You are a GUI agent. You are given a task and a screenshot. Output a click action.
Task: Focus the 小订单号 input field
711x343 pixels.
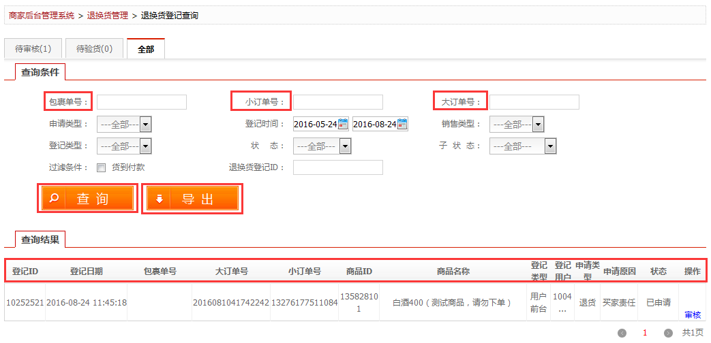338,102
